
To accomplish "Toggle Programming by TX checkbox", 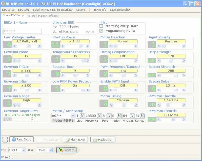I will pyautogui.click(x=101, y=31).
